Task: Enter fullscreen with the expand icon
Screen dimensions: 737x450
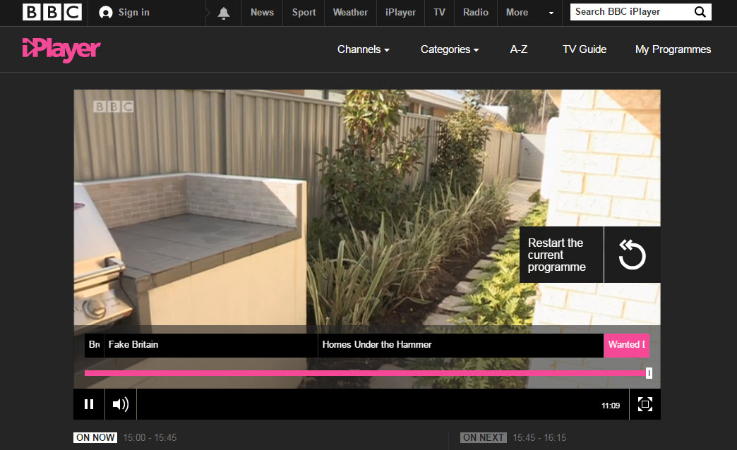Action: (645, 404)
